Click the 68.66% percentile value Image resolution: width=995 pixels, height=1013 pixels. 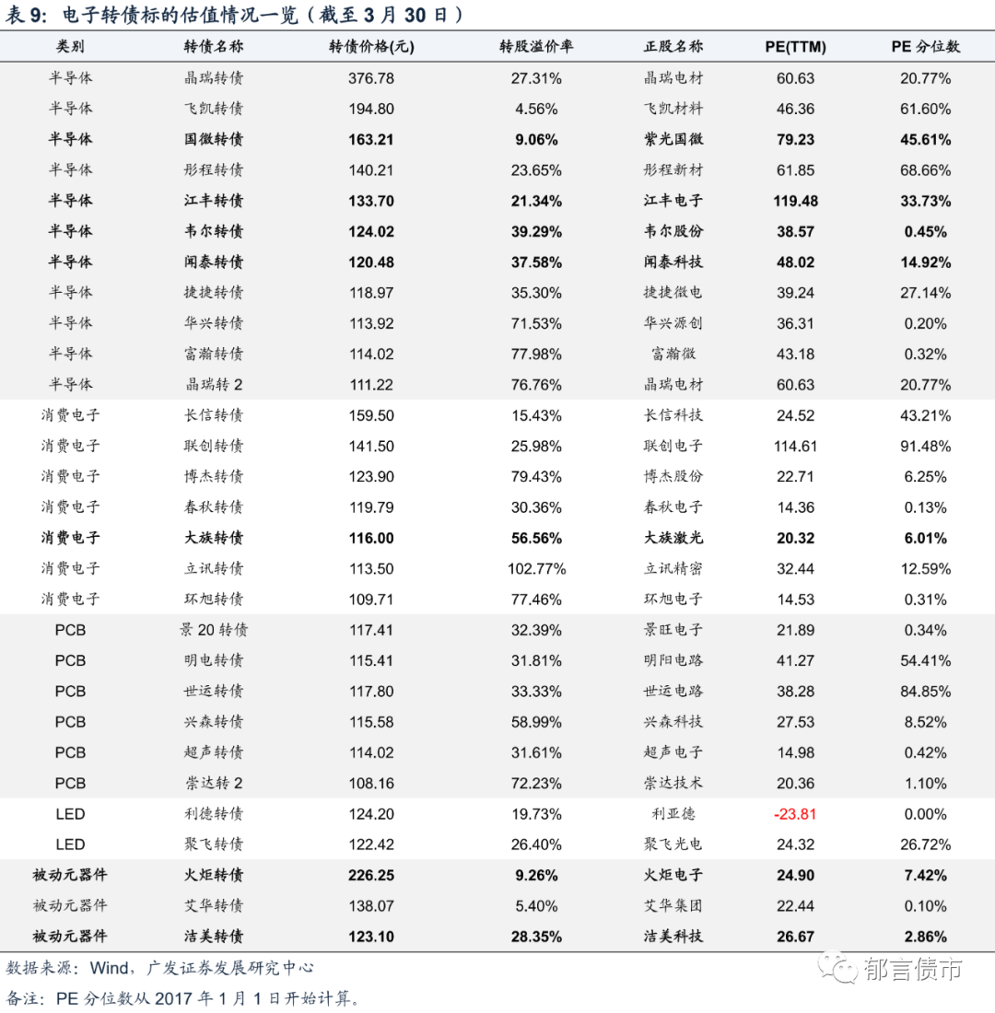click(x=925, y=170)
